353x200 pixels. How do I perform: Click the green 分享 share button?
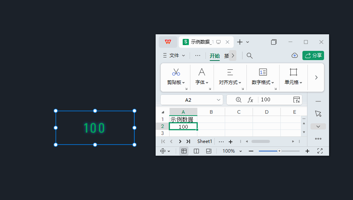pos(313,55)
